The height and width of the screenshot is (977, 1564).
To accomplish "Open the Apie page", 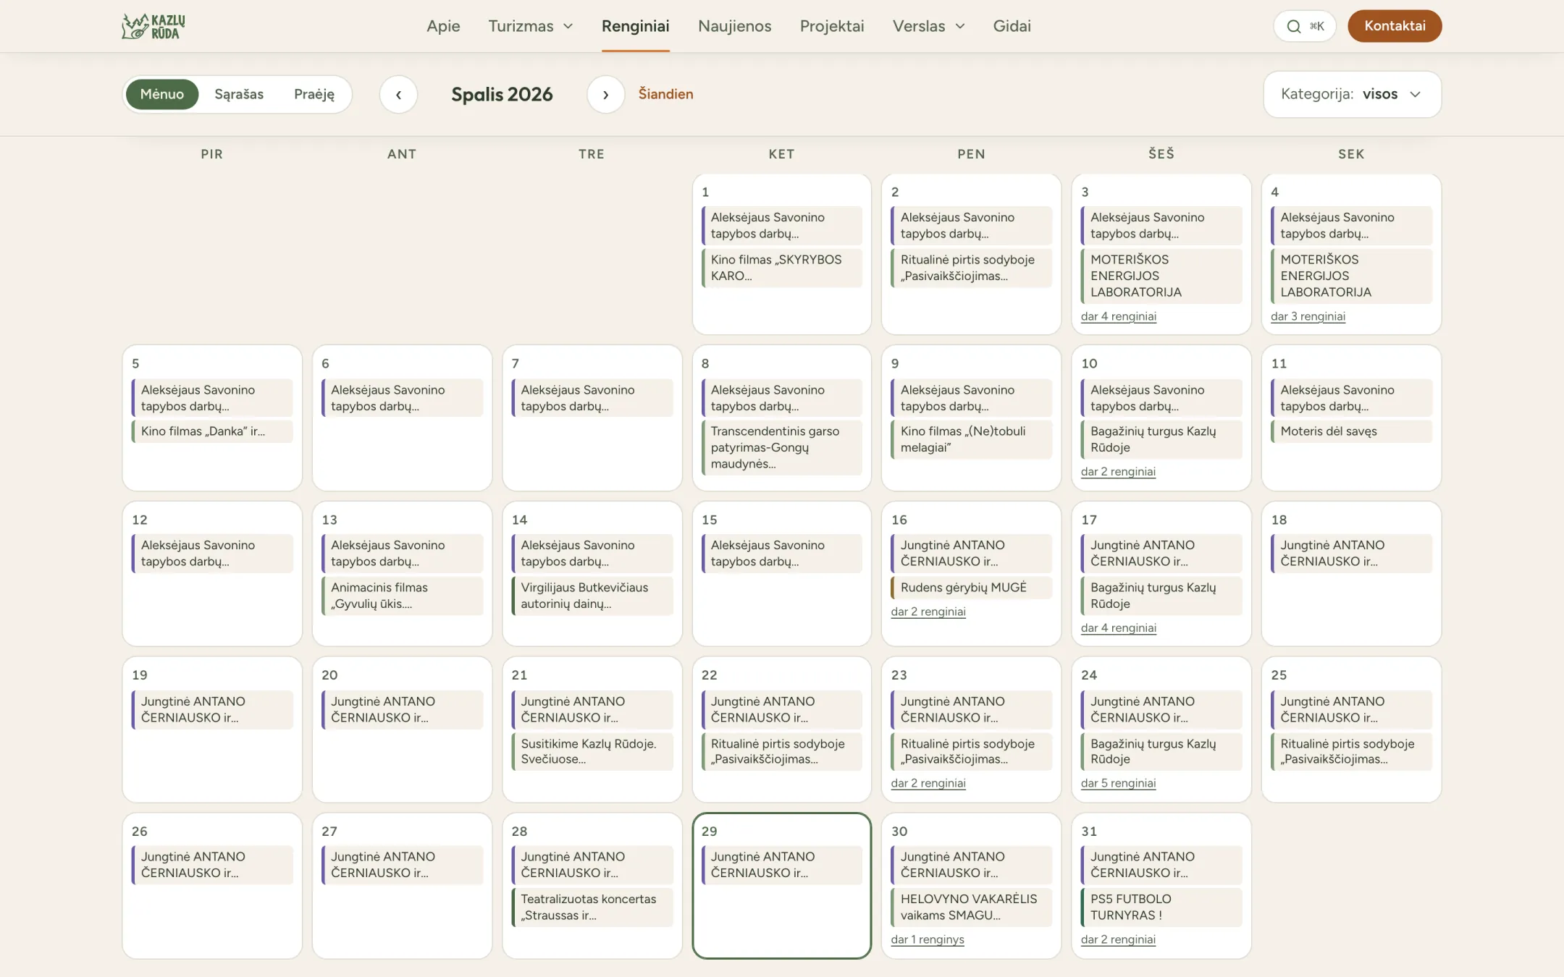I will point(443,26).
